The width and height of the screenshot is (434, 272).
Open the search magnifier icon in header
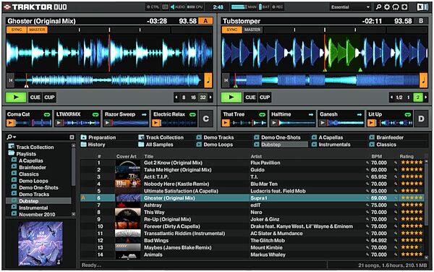click(x=378, y=7)
